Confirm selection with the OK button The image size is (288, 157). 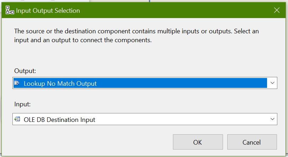click(198, 142)
